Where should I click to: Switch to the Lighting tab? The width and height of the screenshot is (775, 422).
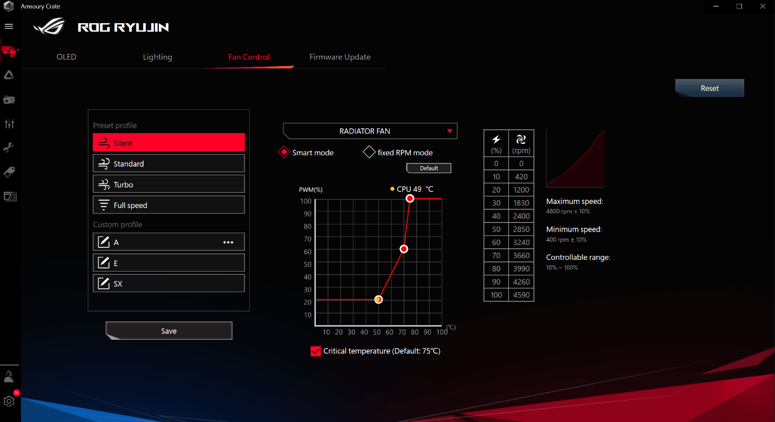coord(158,57)
